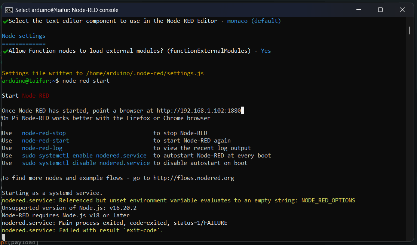
Task: Click 'Unsupported version of Node.js: v16.20.2' line
Action: [x=69, y=208]
